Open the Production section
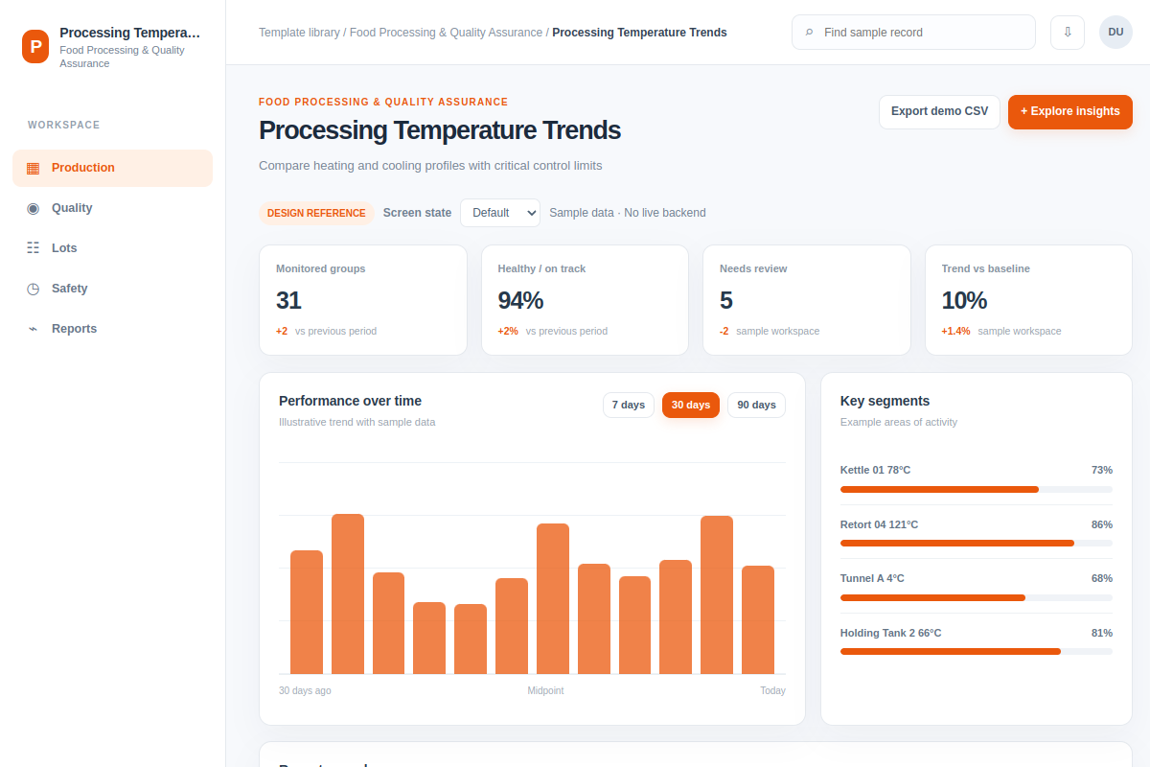Viewport: 1150px width, 767px height. (x=112, y=168)
